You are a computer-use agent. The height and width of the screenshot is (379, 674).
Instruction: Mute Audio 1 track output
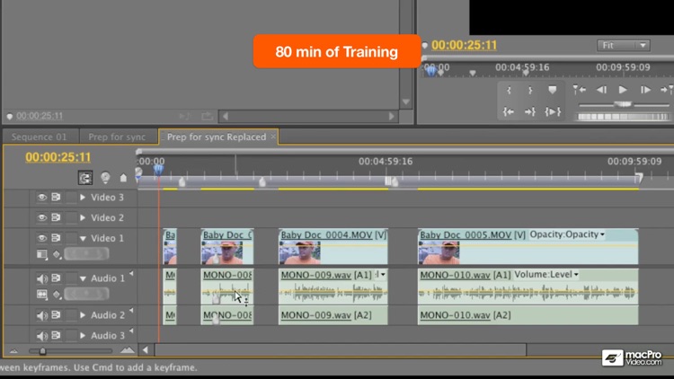click(x=41, y=278)
